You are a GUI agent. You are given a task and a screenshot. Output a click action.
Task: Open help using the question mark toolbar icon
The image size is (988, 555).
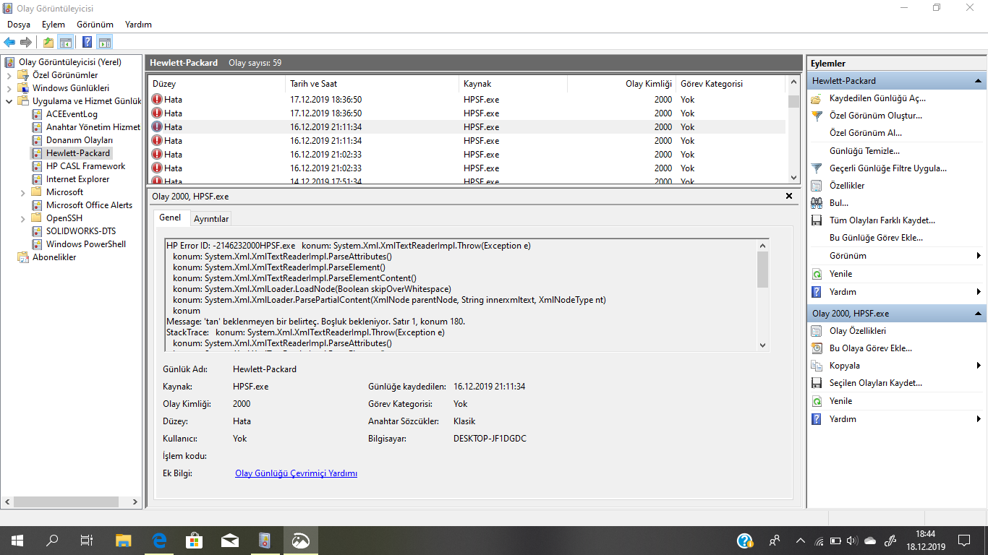pos(87,41)
